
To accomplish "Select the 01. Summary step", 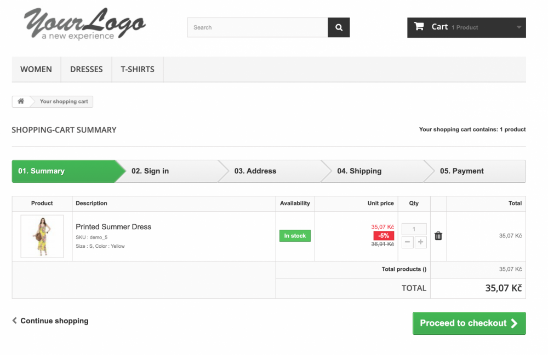I will (63, 171).
